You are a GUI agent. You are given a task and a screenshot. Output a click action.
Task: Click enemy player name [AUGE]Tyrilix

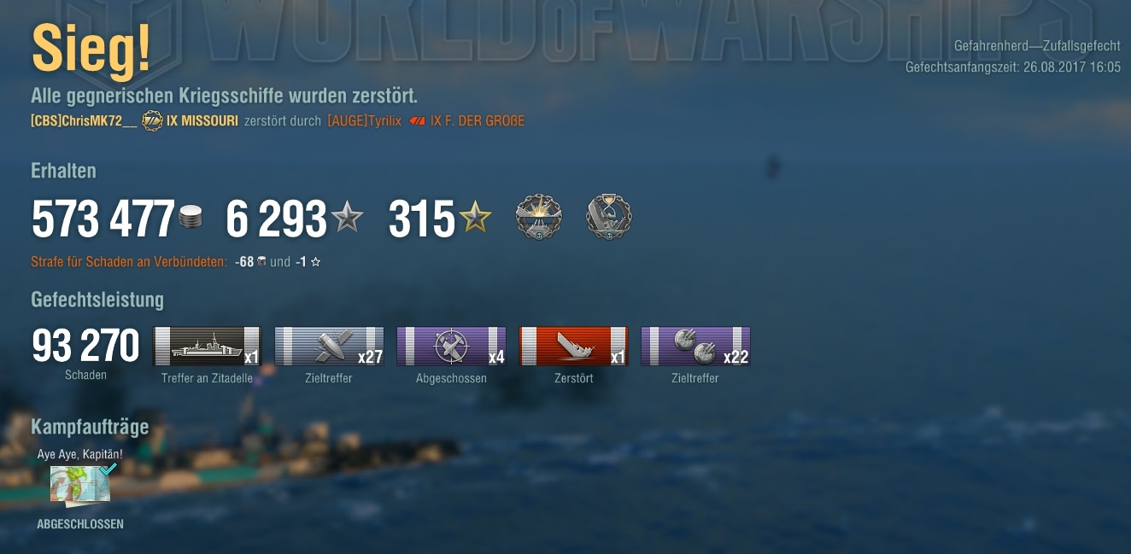pos(364,121)
